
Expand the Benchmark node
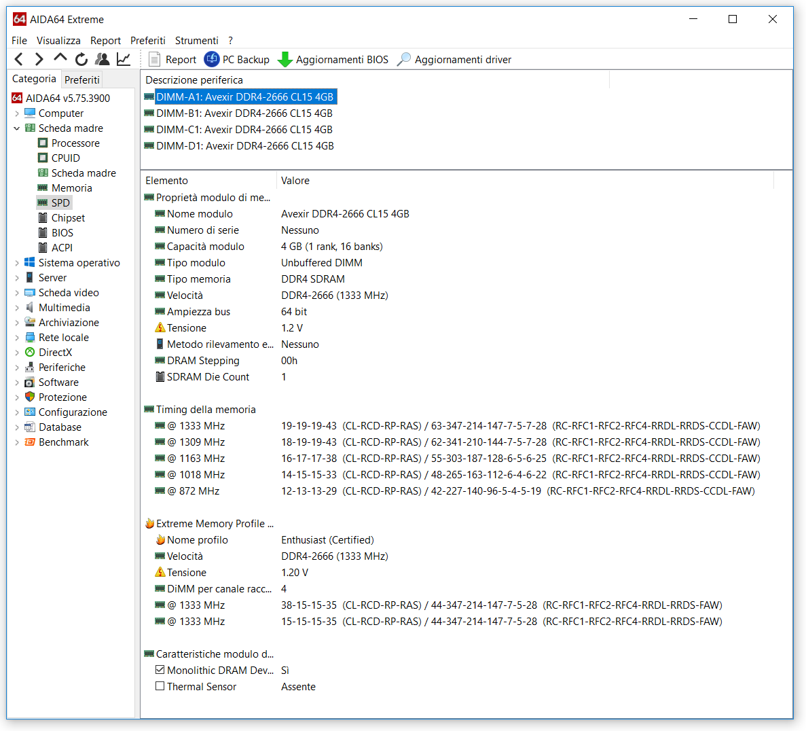pyautogui.click(x=16, y=442)
